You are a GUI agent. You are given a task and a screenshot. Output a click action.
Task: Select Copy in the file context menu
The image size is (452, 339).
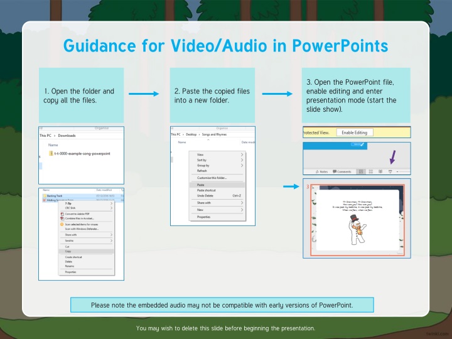coord(86,251)
